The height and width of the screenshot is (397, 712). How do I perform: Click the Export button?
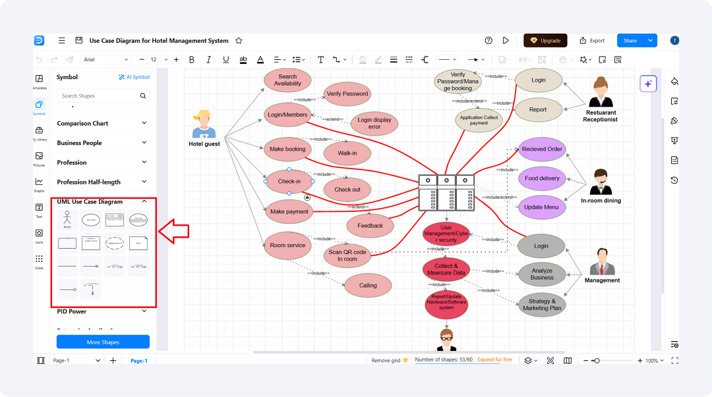tap(592, 40)
